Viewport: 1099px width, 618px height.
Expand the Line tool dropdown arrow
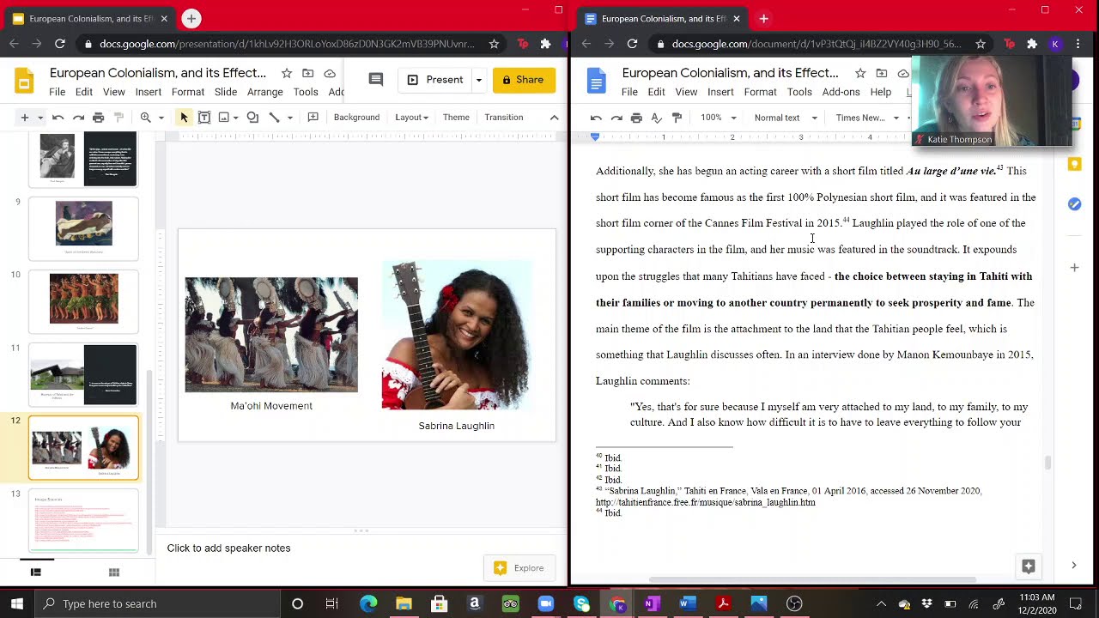tap(289, 118)
